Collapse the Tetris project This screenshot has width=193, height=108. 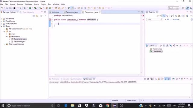[x=2, y=26]
